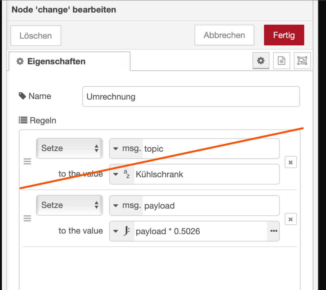Click the Abbrechen button
326x290 pixels.
(x=224, y=35)
